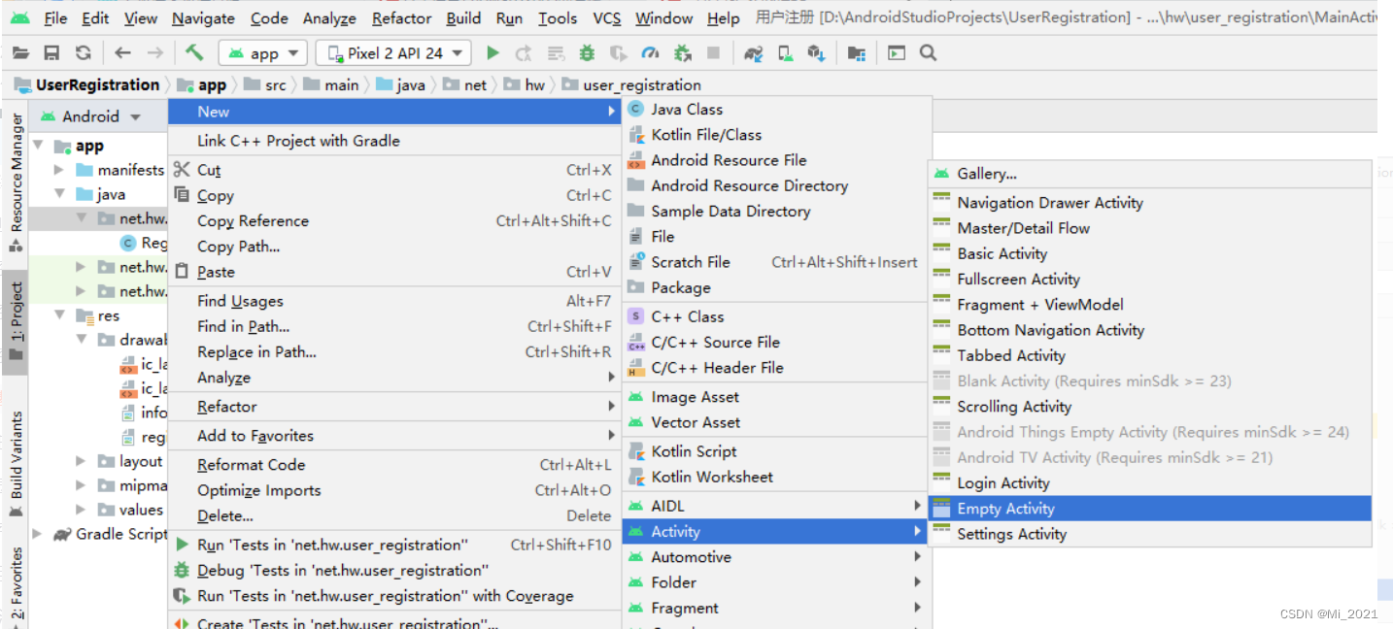Image resolution: width=1393 pixels, height=629 pixels.
Task: Select Gallery... in Activity submenu
Action: point(1150,174)
